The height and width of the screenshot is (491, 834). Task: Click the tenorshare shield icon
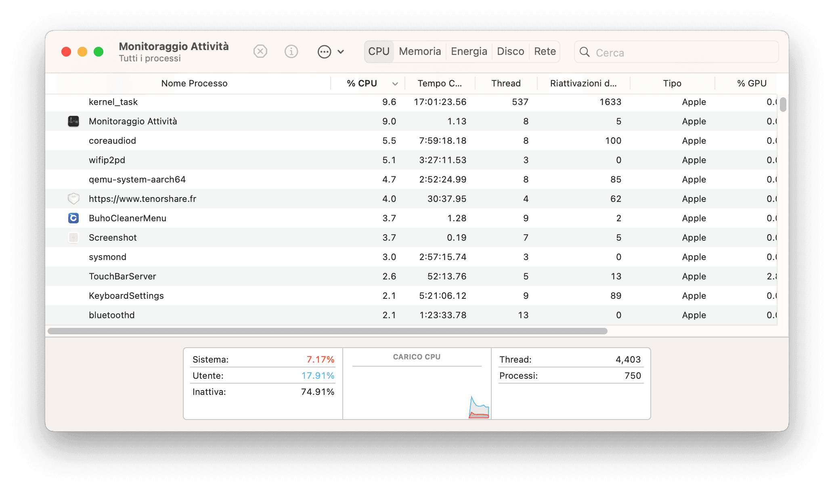tap(73, 199)
